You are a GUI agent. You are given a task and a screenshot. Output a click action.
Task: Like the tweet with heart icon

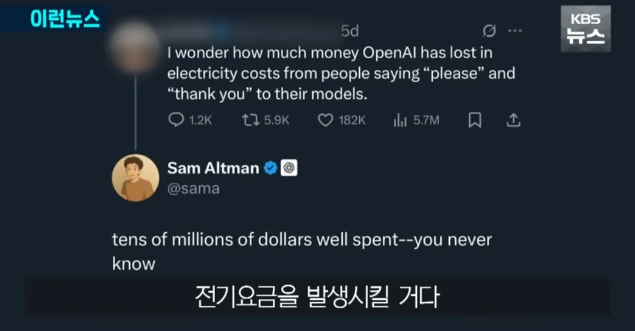[x=325, y=120]
